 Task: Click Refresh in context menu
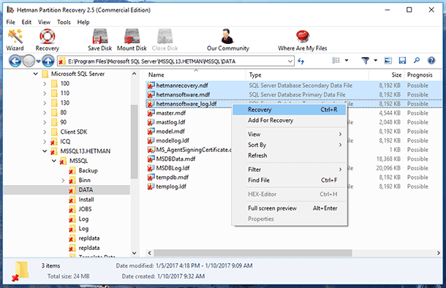290,156
